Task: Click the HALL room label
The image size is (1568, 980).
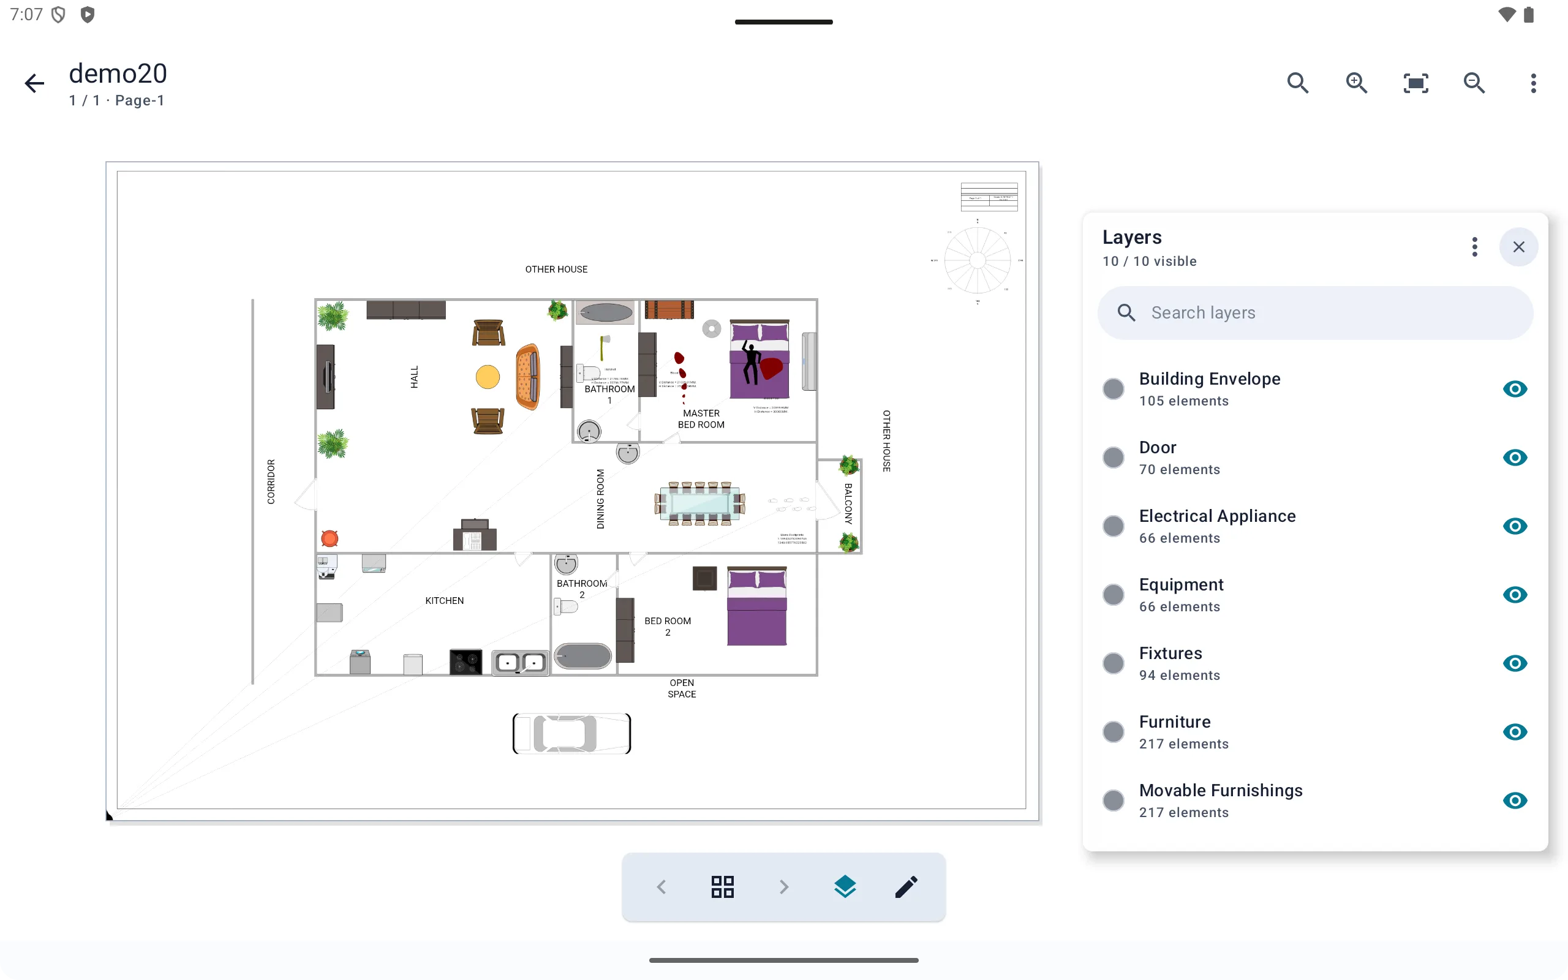Action: [x=415, y=377]
